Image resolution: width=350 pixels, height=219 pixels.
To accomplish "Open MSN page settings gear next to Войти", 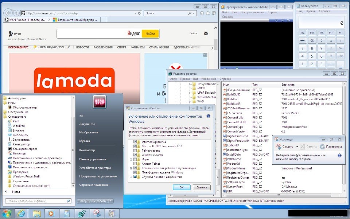I will 206,33.
